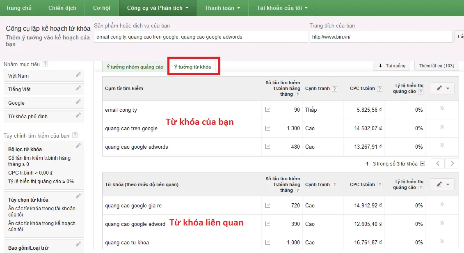Select Chiến dịch in the top menu
The image size is (464, 253).
point(62,8)
